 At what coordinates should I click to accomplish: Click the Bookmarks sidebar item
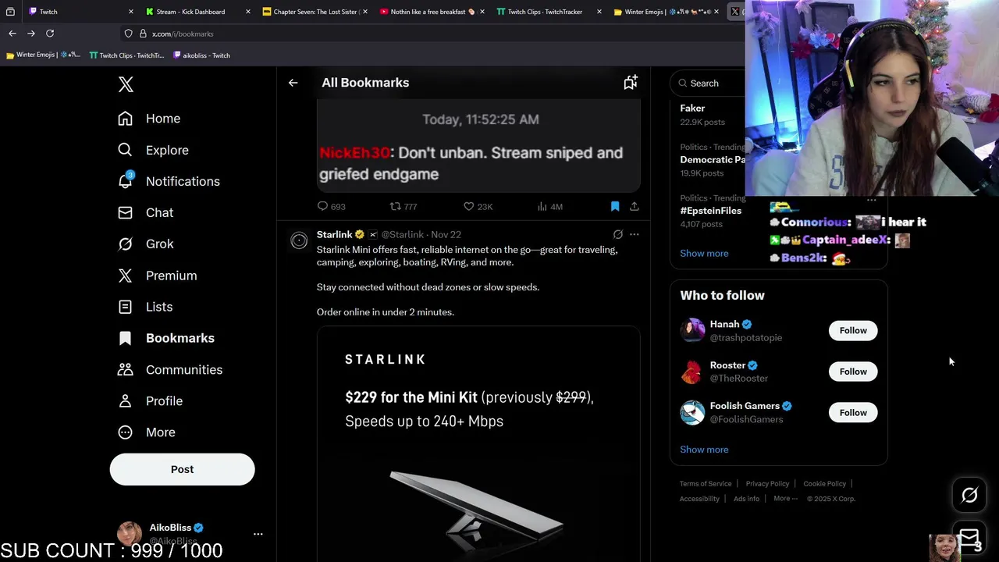pos(166,338)
